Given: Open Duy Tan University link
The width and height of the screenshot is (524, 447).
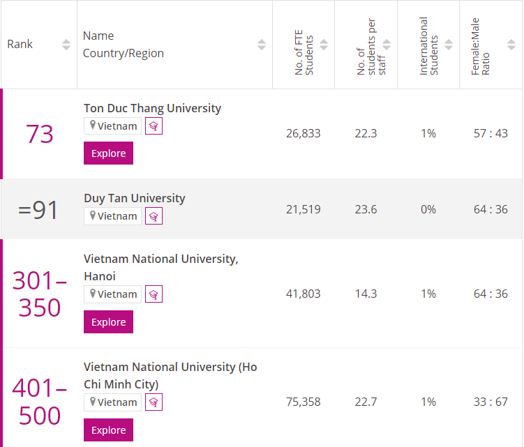Looking at the screenshot, I should [135, 198].
